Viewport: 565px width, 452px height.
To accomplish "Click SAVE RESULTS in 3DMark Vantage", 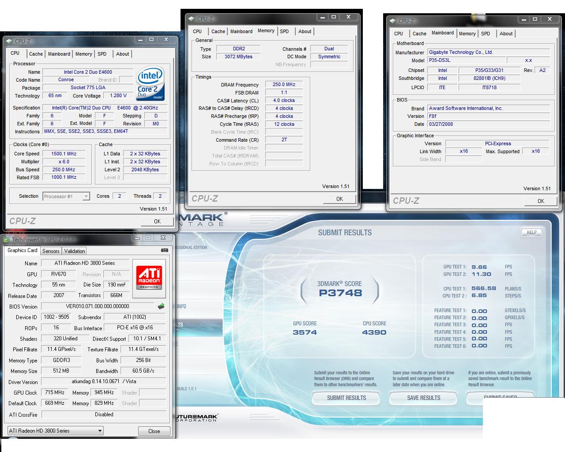I will [x=423, y=398].
